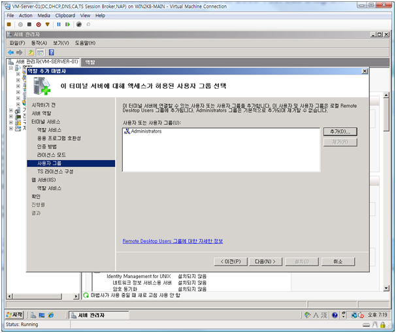Viewport: 396px width, 333px height.
Task: Open the 파일(F) menu in Server Manager
Action: click(17, 43)
